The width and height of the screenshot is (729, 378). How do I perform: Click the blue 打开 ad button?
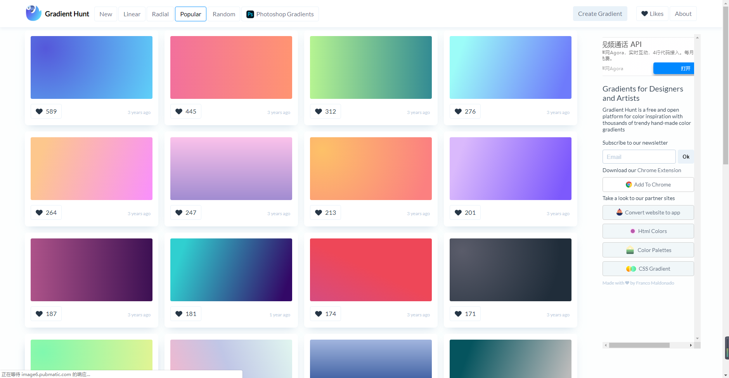pos(674,68)
